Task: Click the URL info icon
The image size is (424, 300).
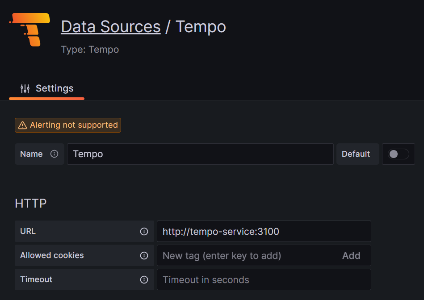Action: 144,231
